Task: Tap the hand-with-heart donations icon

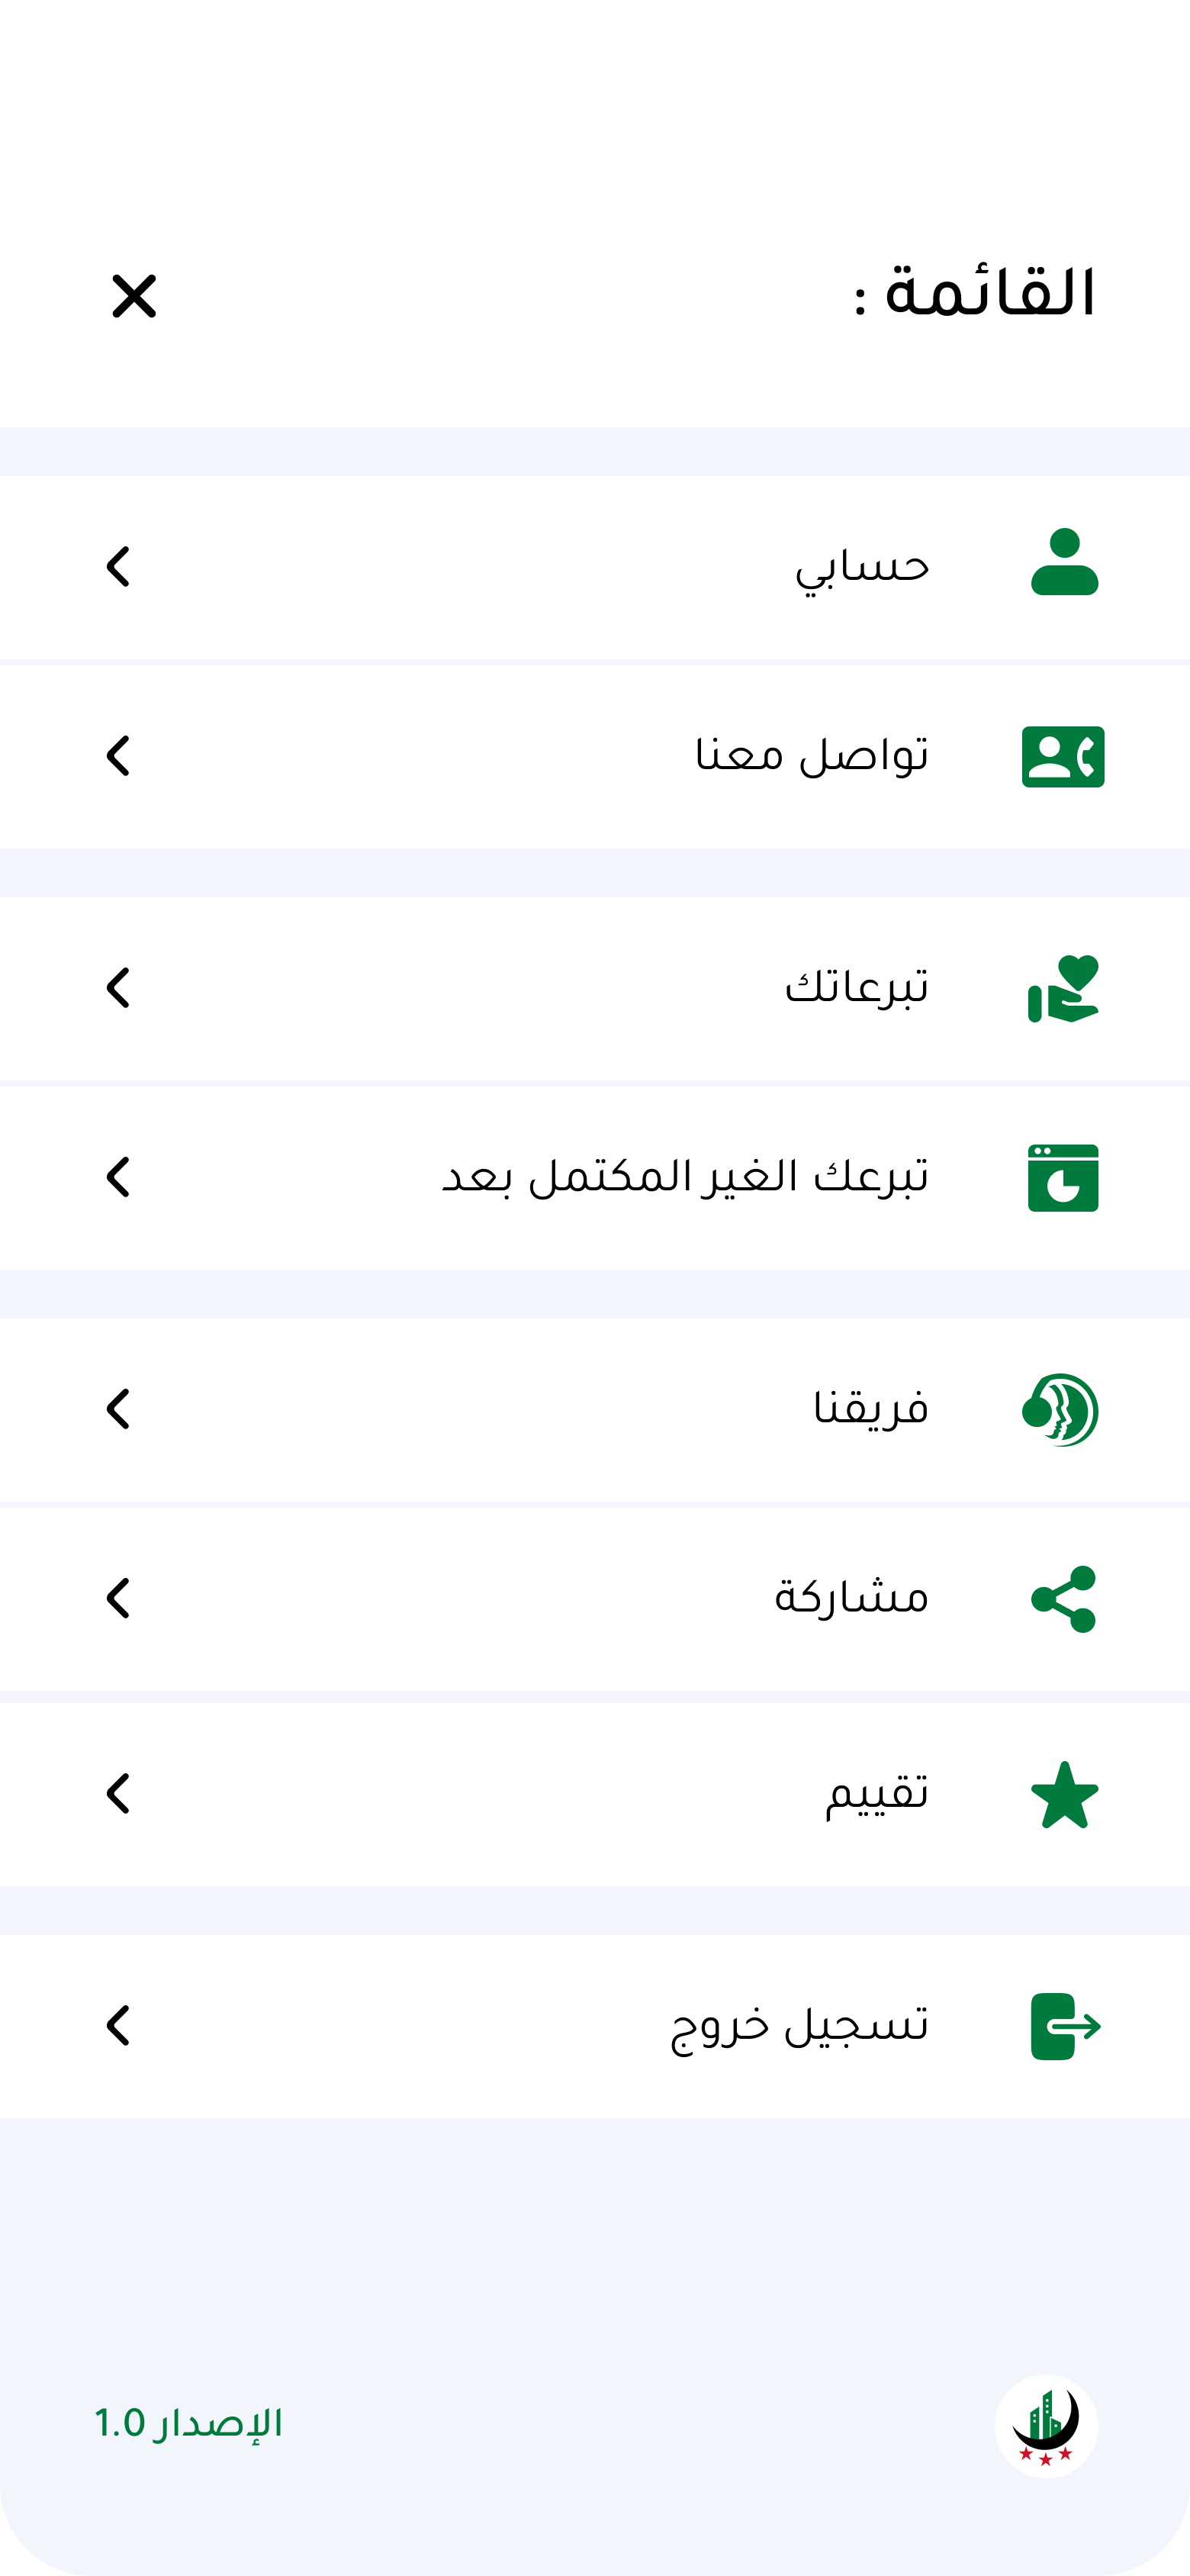Action: pyautogui.click(x=1063, y=989)
